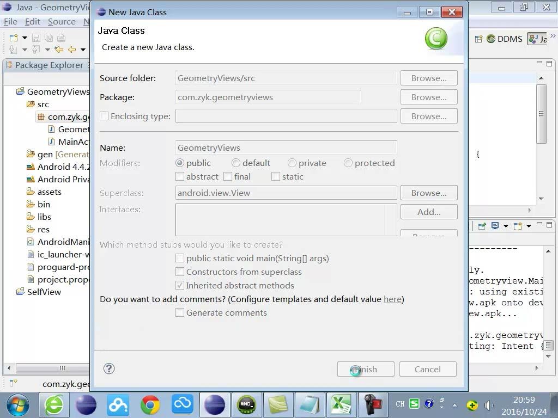Click editor vertical scrollbar thumb
The width and height of the screenshot is (558, 418).
pos(541,114)
